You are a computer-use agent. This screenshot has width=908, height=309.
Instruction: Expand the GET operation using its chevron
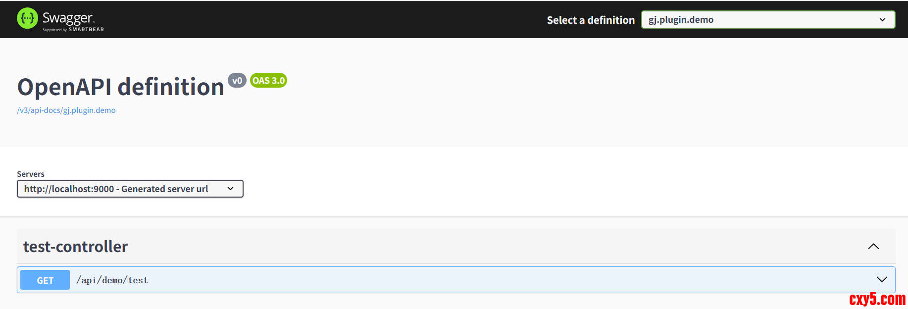(x=881, y=280)
